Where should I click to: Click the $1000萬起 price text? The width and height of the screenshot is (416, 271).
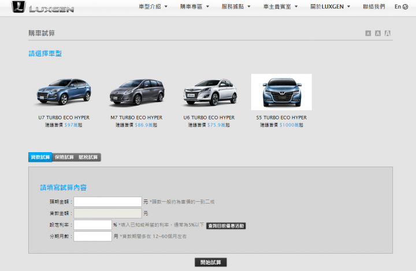(291, 125)
